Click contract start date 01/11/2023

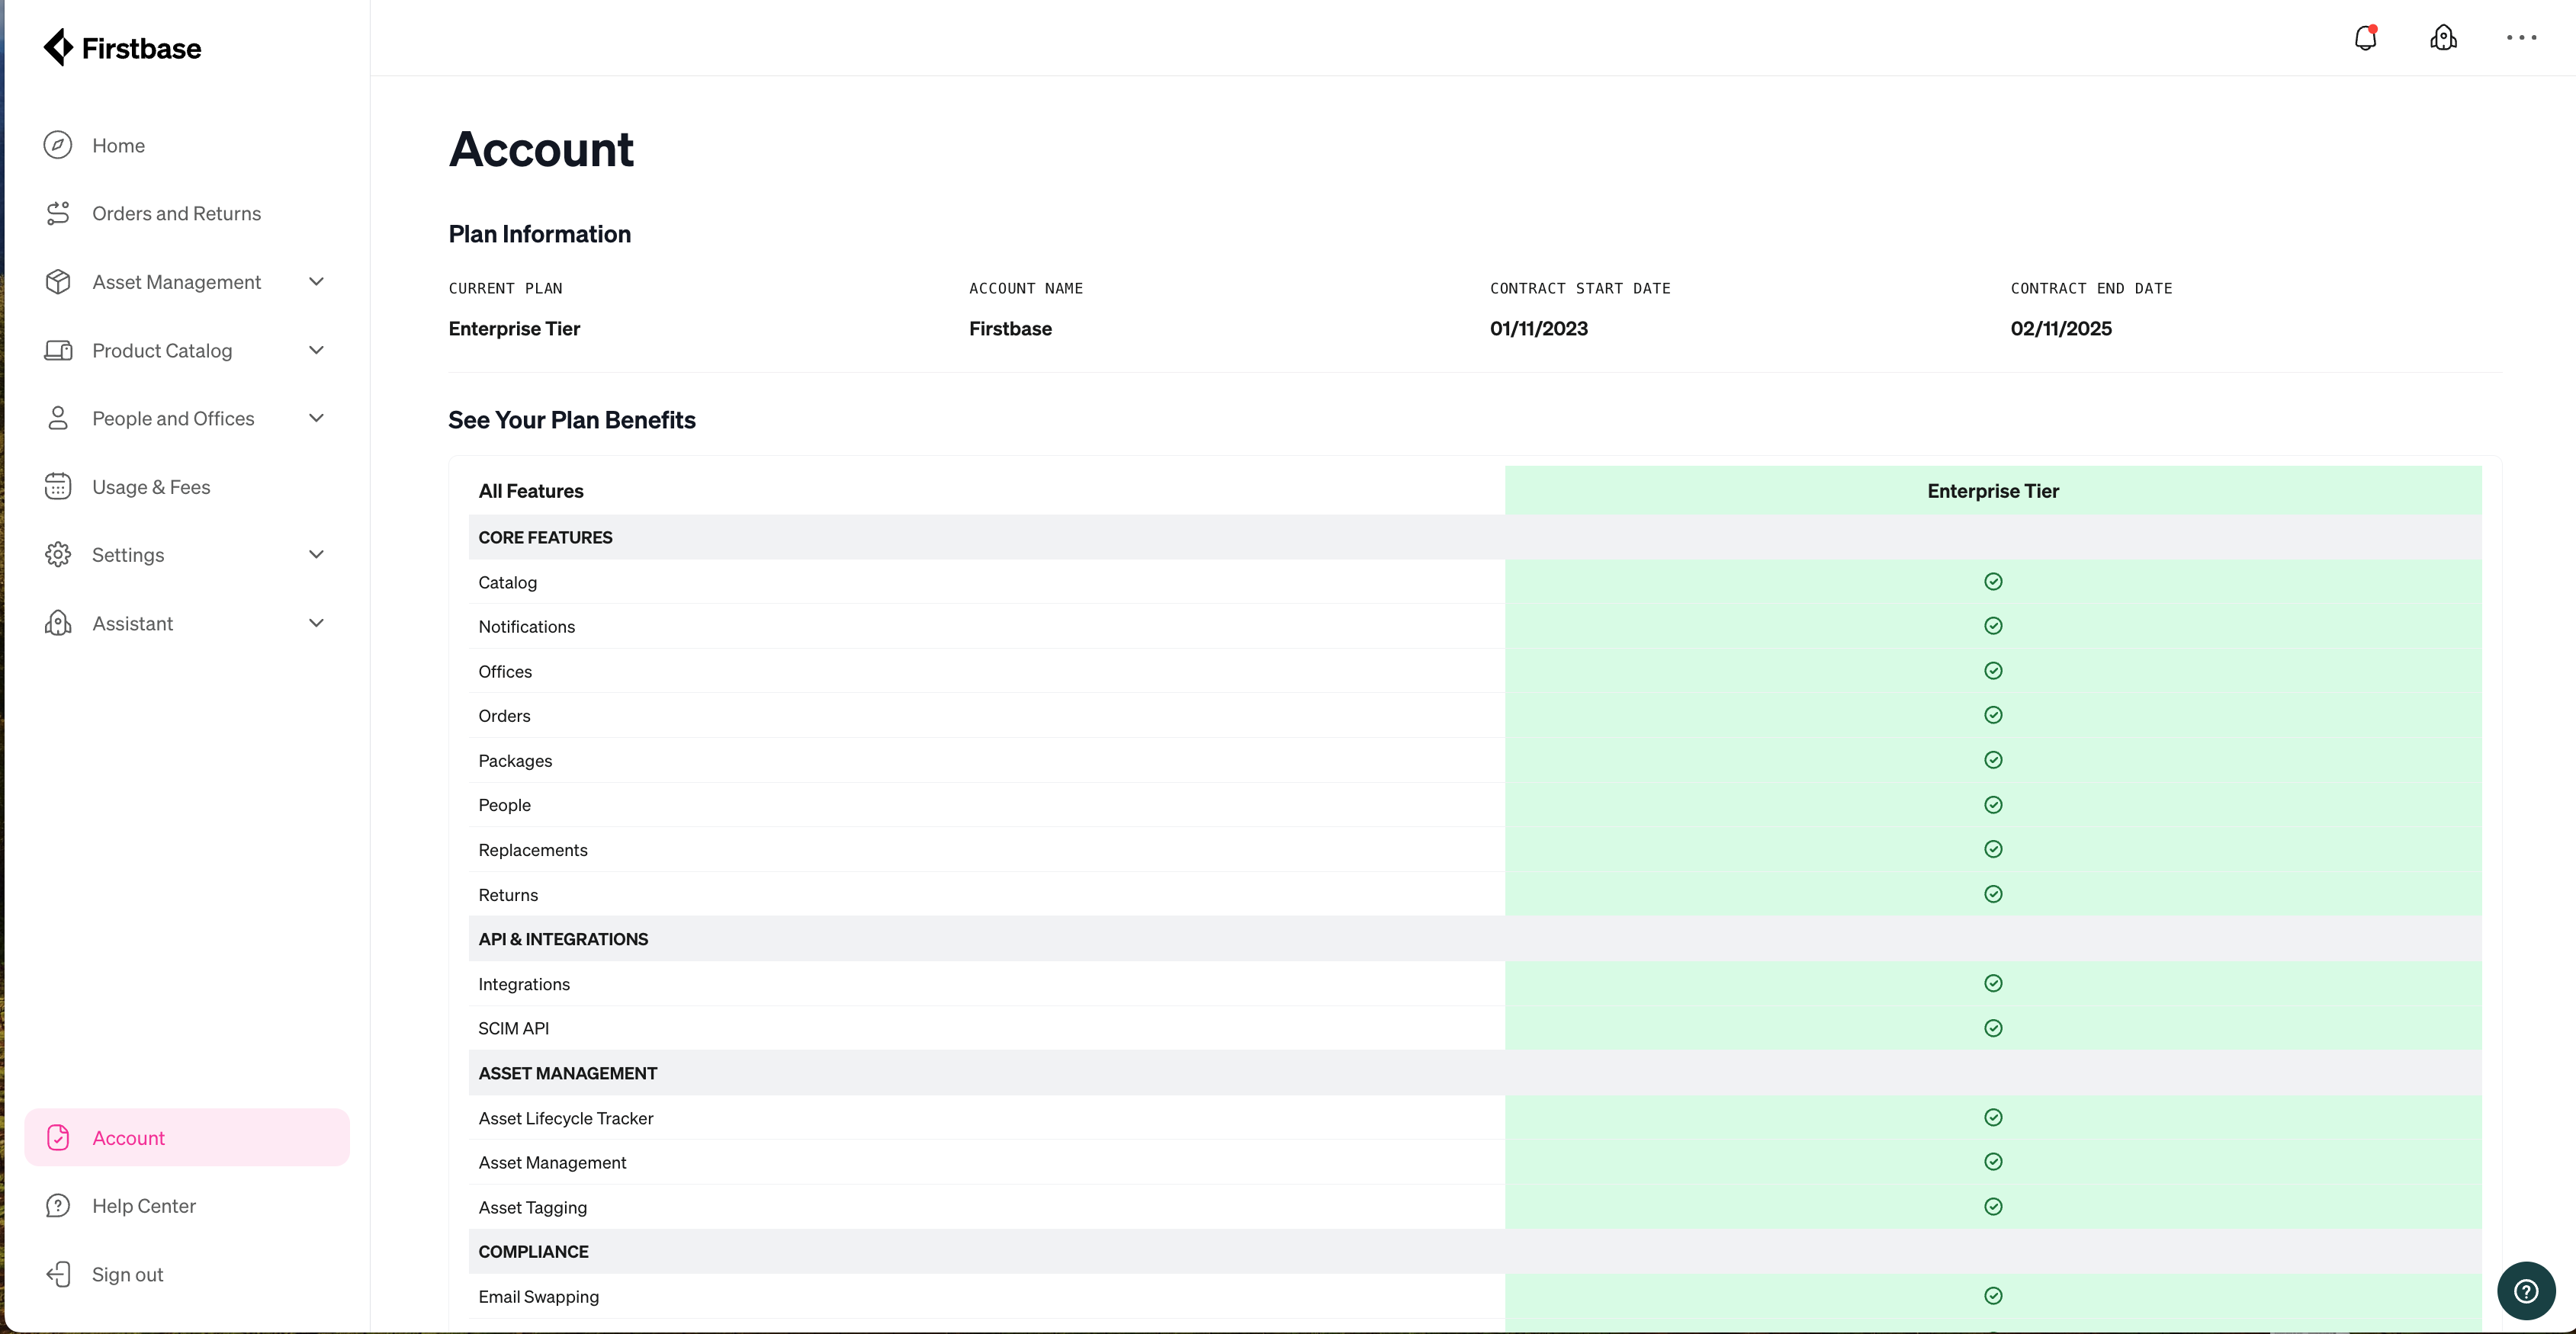tap(1538, 329)
